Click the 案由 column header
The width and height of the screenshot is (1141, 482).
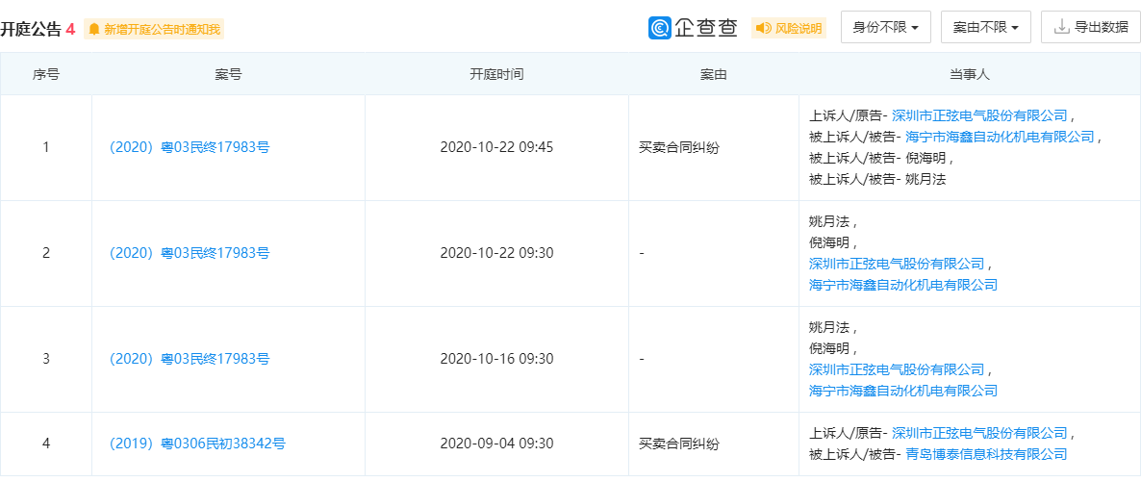714,74
